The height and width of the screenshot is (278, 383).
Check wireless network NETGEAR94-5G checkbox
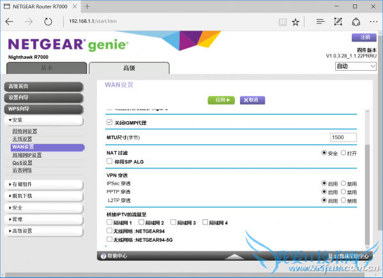click(x=109, y=239)
